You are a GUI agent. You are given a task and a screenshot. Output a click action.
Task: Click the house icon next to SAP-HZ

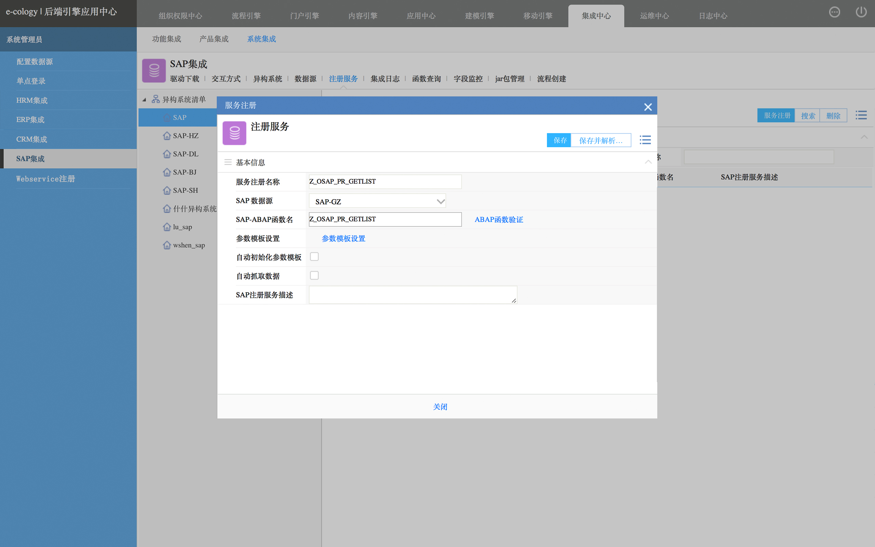(x=167, y=136)
